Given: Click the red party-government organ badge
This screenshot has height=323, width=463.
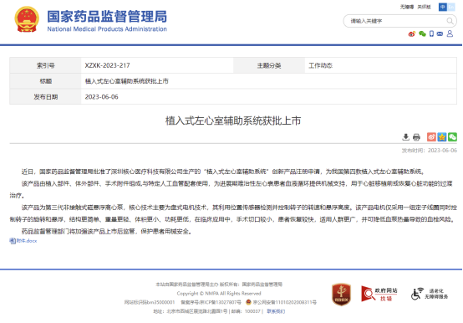Looking at the screenshot, I should [341, 295].
